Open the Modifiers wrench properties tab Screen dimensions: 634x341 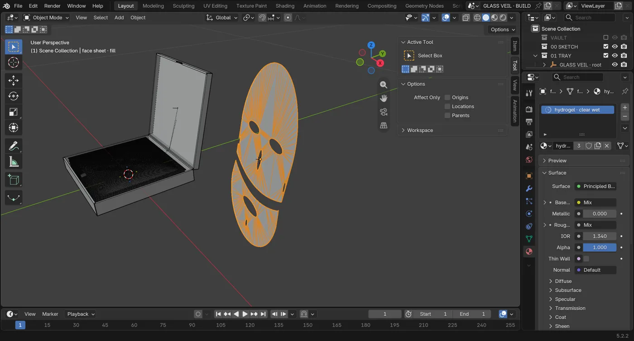(x=529, y=189)
